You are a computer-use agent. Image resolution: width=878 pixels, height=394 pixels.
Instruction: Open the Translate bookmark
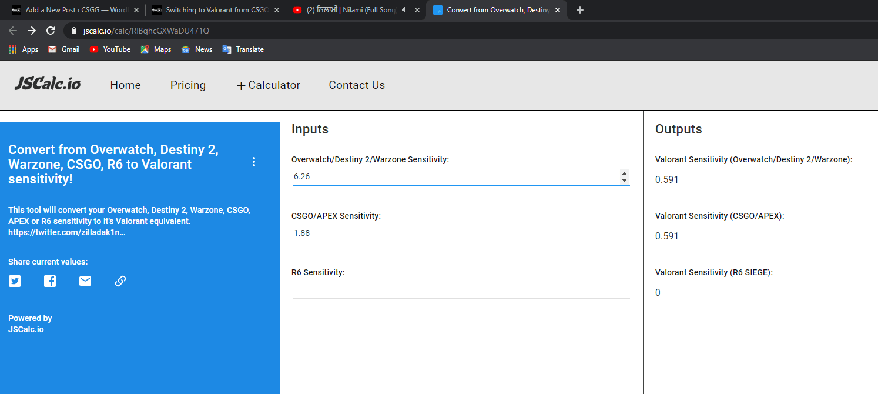[x=243, y=49]
